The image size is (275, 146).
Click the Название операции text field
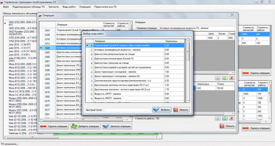tap(197, 28)
